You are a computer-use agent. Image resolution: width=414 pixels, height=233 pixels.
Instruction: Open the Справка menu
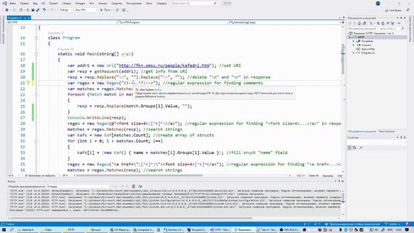161,3
